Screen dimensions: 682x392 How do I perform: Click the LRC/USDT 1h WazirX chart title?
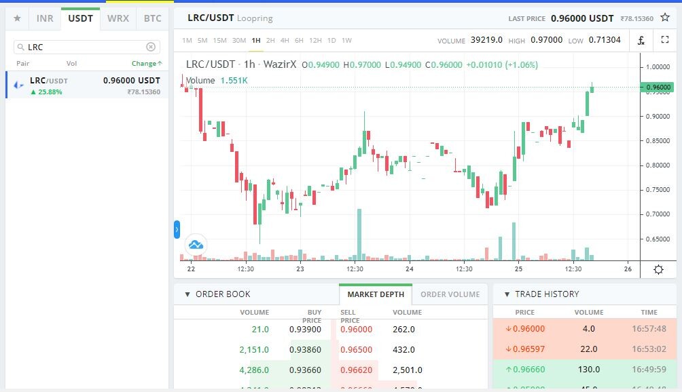coord(241,64)
